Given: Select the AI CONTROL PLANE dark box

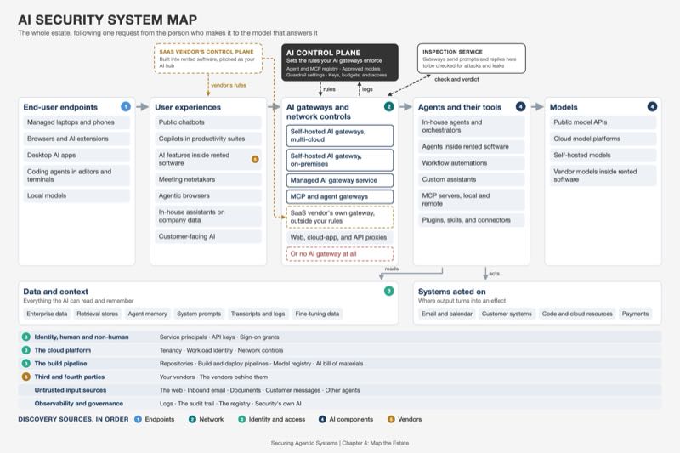Looking at the screenshot, I should point(340,62).
